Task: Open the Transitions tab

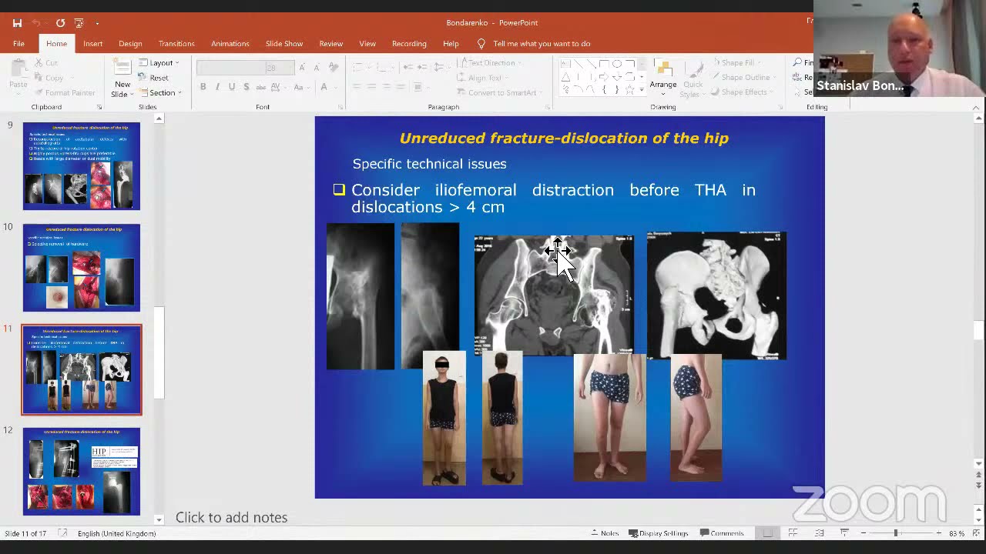Action: tap(176, 44)
